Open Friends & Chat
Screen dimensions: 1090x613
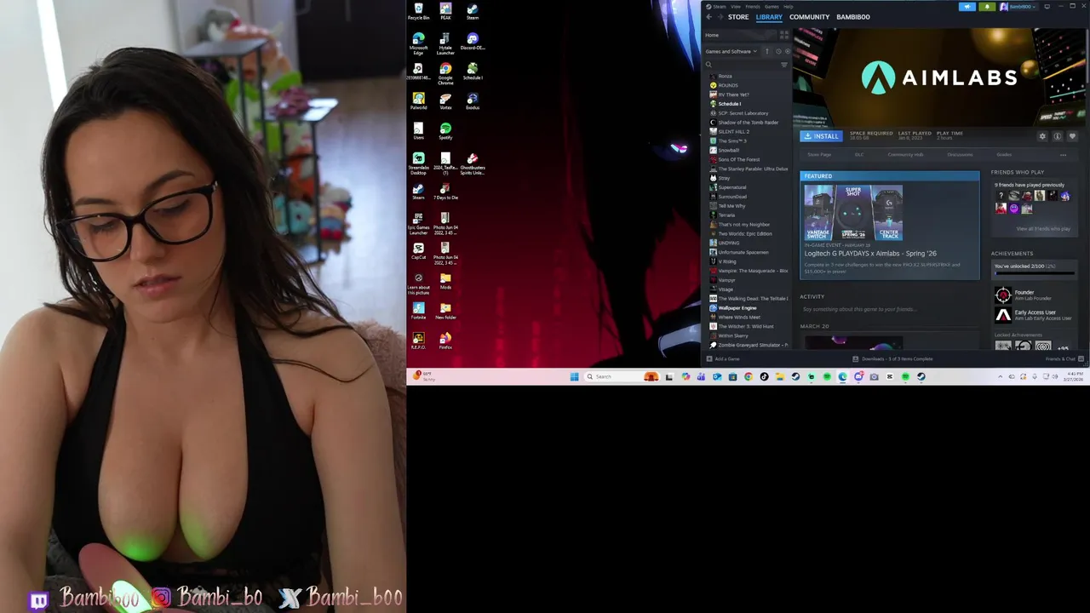(x=1063, y=359)
